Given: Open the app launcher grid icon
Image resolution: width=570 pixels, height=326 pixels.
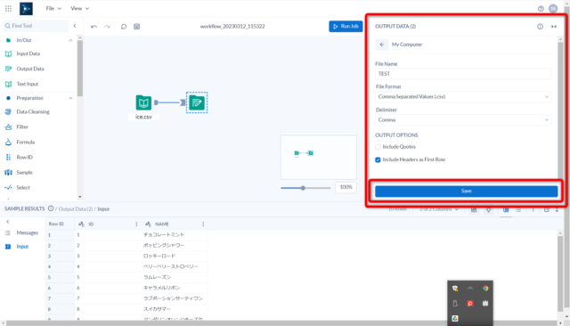Looking at the screenshot, I should pyautogui.click(x=8, y=8).
